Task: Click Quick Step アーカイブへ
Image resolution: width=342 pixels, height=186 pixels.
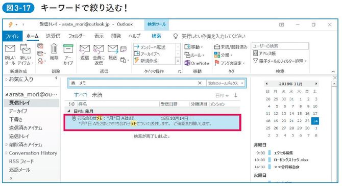Action: [147, 54]
